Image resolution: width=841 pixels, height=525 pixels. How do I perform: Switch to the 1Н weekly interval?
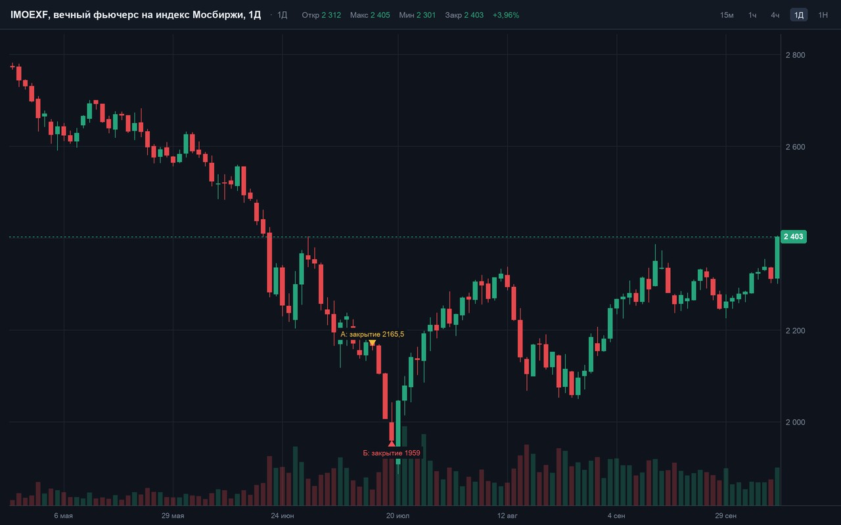[x=823, y=15]
